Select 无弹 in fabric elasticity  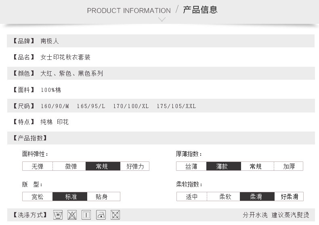tap(38, 166)
